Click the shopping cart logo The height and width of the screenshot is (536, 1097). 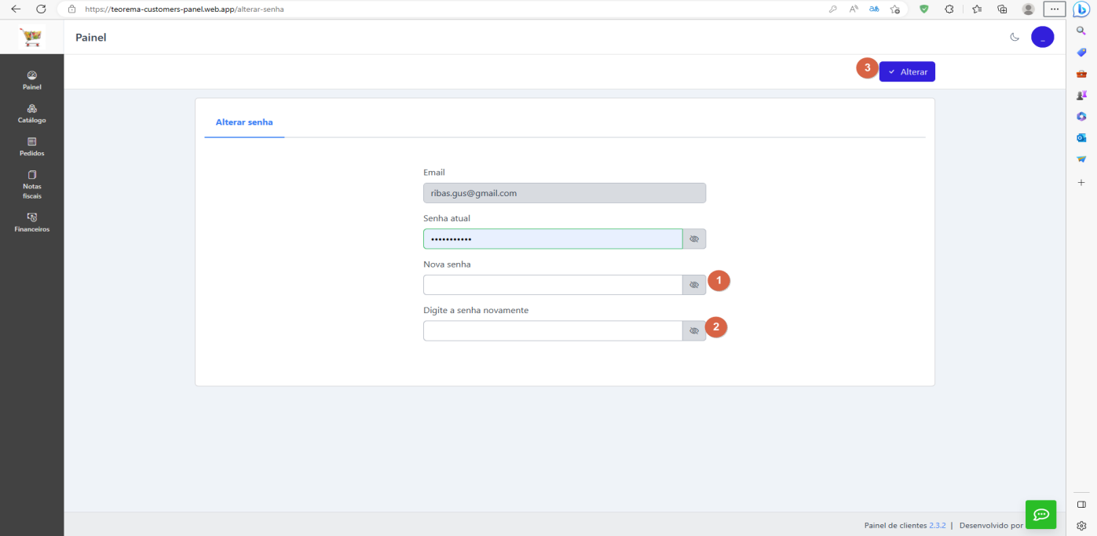(32, 37)
